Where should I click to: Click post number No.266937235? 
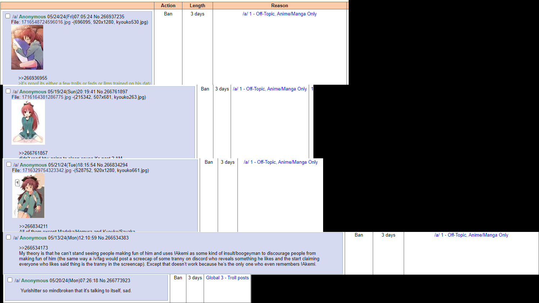coord(109,17)
